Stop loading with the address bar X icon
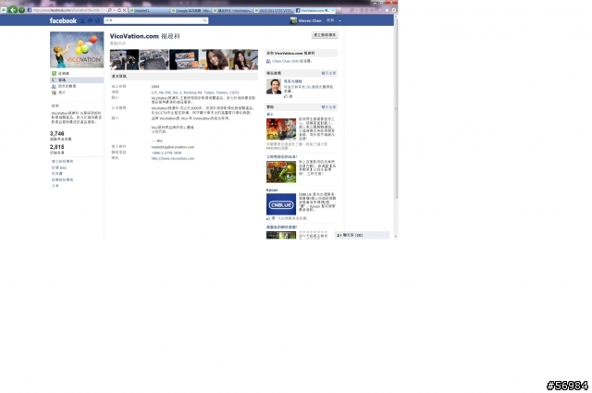Image resolution: width=592 pixels, height=393 pixels. click(124, 10)
